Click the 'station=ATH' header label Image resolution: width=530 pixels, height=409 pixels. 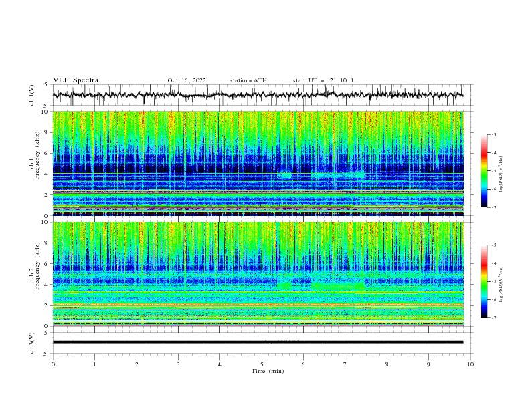(248, 80)
